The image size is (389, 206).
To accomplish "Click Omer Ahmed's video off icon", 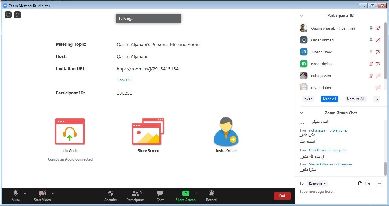I will coord(378,40).
